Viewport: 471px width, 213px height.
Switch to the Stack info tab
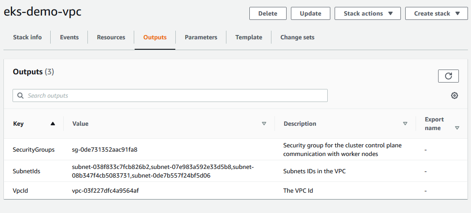coord(27,38)
